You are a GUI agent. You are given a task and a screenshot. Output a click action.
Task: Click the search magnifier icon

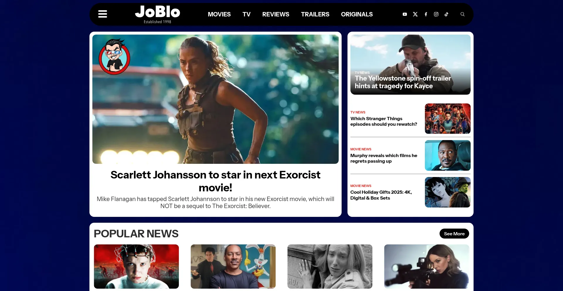[x=462, y=14]
